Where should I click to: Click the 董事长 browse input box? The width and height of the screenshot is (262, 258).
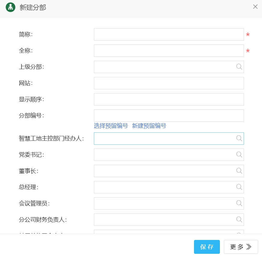coord(164,171)
